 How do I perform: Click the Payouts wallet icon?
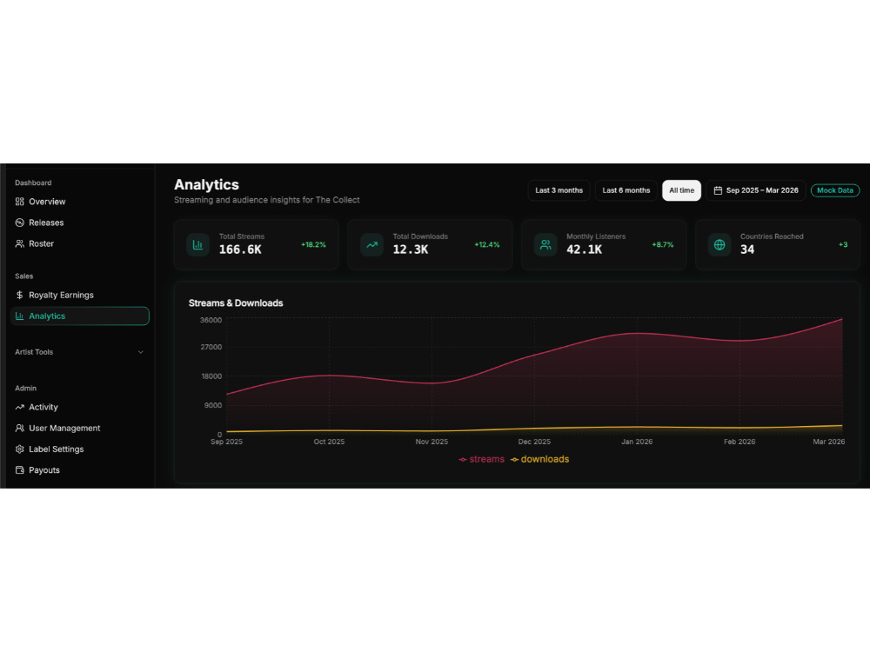[20, 470]
